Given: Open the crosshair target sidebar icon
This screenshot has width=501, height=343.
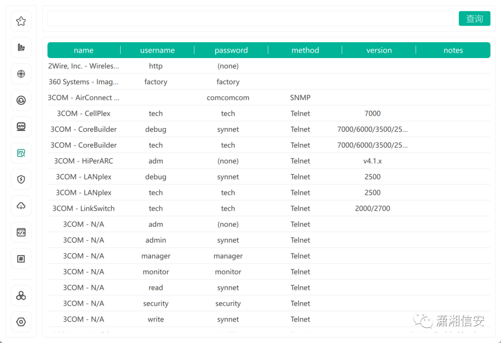Looking at the screenshot, I should [21, 74].
